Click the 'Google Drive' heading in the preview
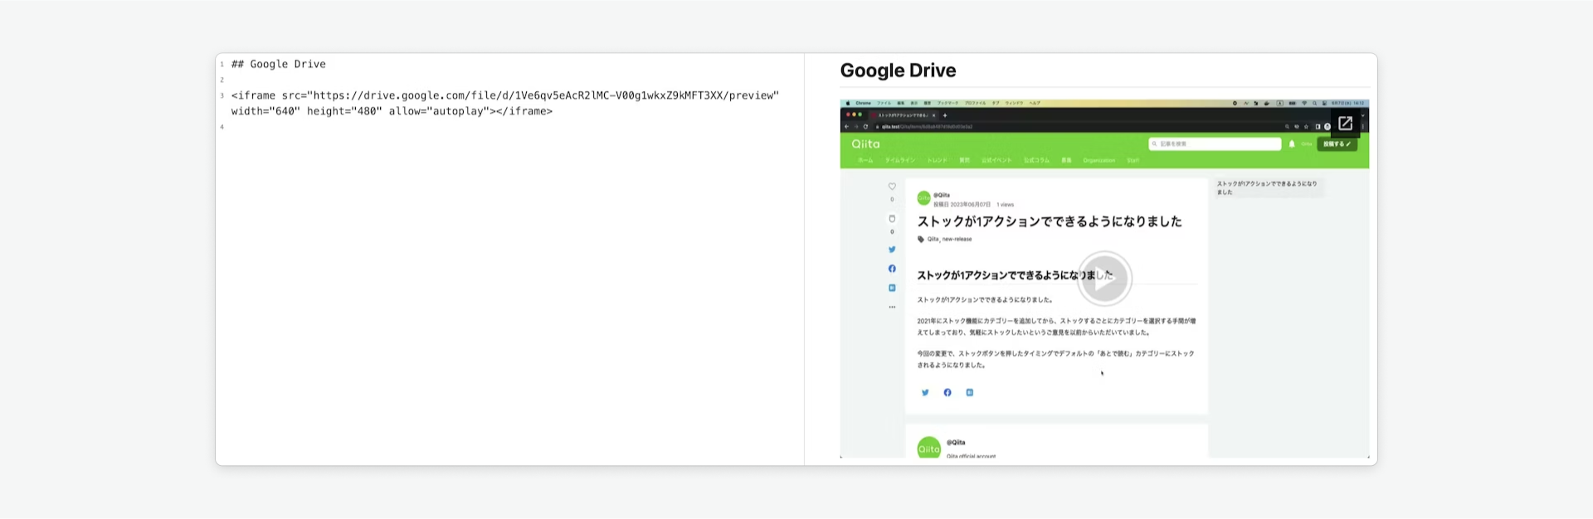The width and height of the screenshot is (1593, 519). point(898,70)
